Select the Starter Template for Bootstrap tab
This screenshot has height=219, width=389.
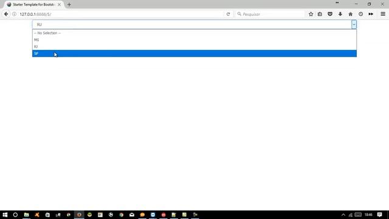click(x=33, y=4)
